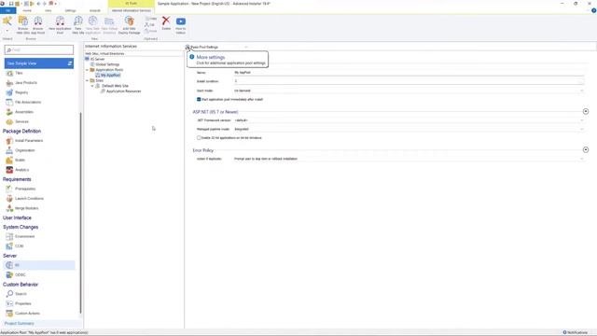Image resolution: width=597 pixels, height=336 pixels.
Task: Open Registry page in sidebar
Action: (17, 92)
